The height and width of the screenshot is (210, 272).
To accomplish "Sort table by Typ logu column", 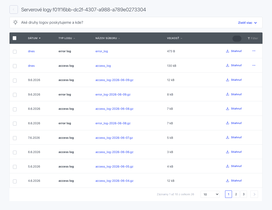I will tap(67, 38).
